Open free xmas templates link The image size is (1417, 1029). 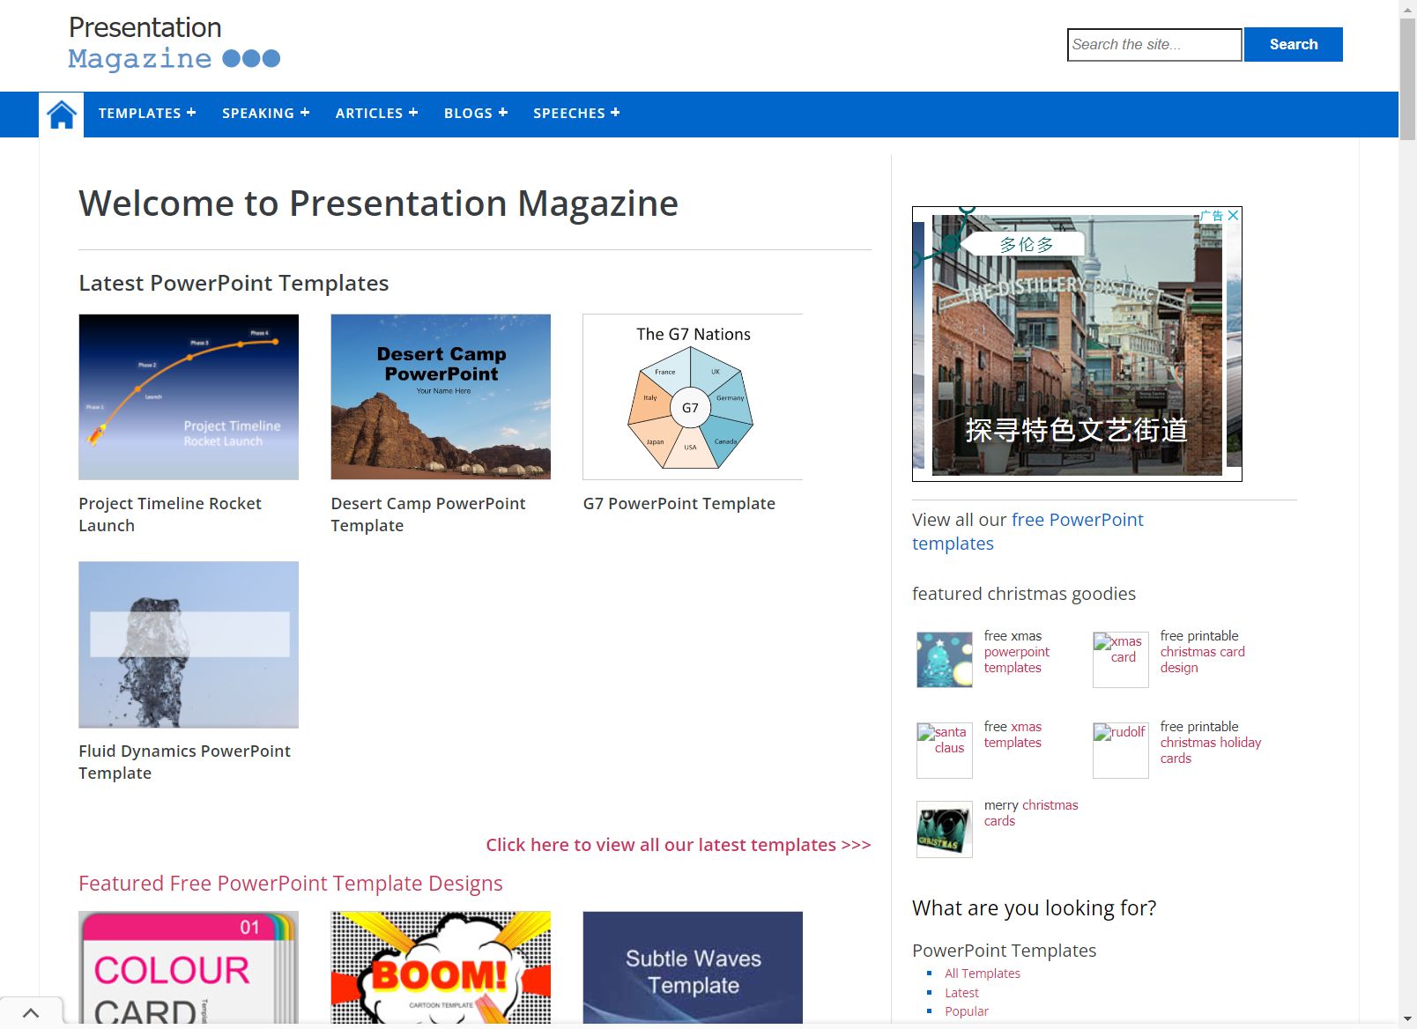pyautogui.click(x=1013, y=735)
